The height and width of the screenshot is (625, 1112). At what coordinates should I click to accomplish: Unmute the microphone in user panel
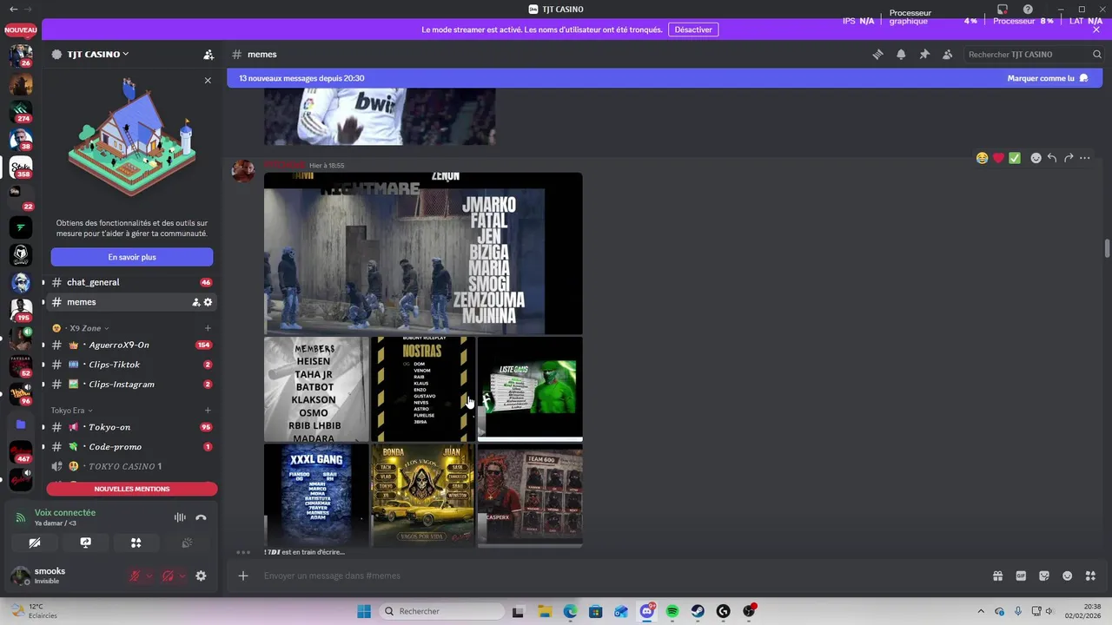point(135,576)
